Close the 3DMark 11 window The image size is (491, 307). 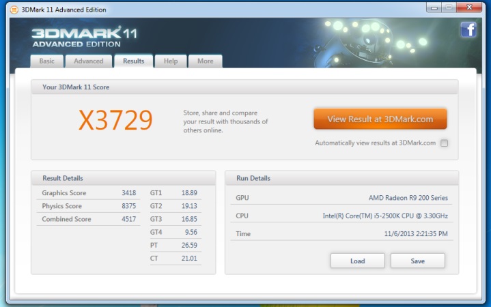pyautogui.click(x=469, y=8)
